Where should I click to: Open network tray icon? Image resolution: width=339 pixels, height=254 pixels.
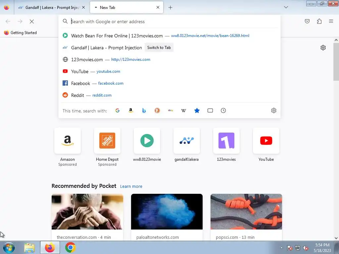click(x=298, y=248)
